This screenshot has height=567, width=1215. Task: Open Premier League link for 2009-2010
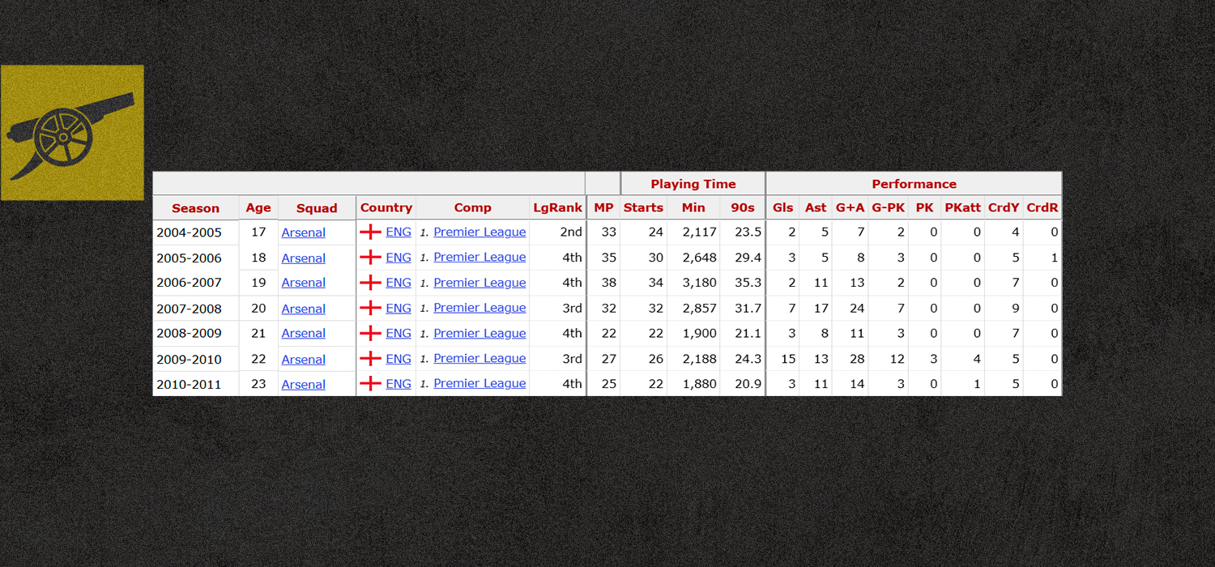480,358
